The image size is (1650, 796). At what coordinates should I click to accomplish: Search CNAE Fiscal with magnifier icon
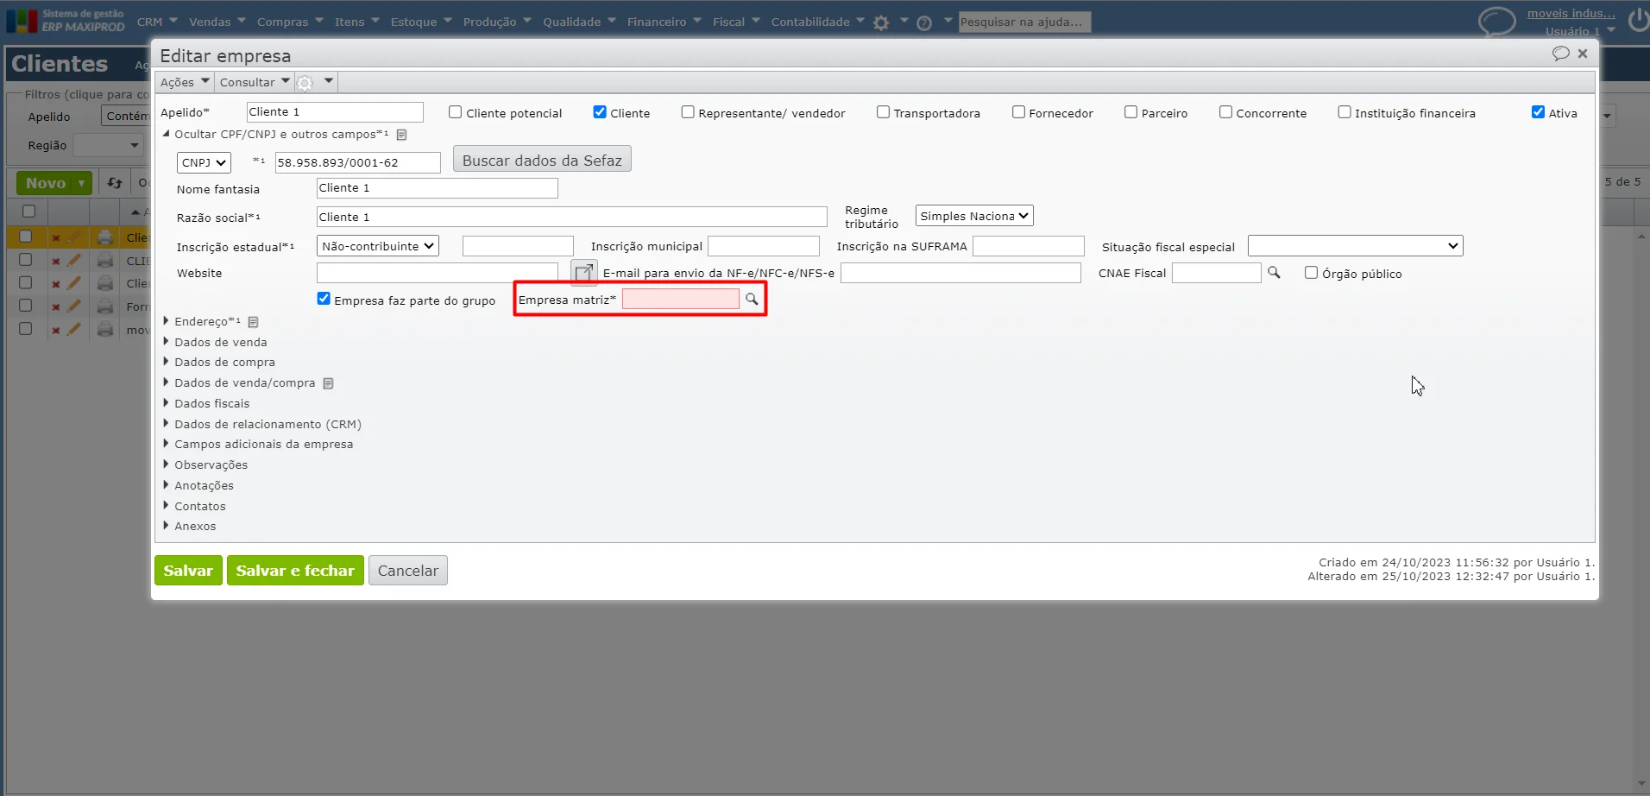(1274, 273)
